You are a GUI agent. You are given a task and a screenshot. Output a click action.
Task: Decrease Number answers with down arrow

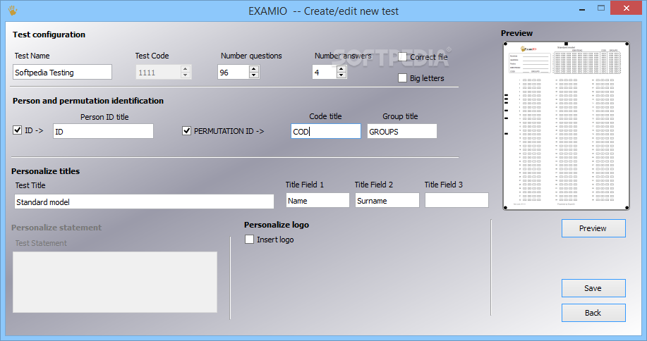[x=341, y=75]
